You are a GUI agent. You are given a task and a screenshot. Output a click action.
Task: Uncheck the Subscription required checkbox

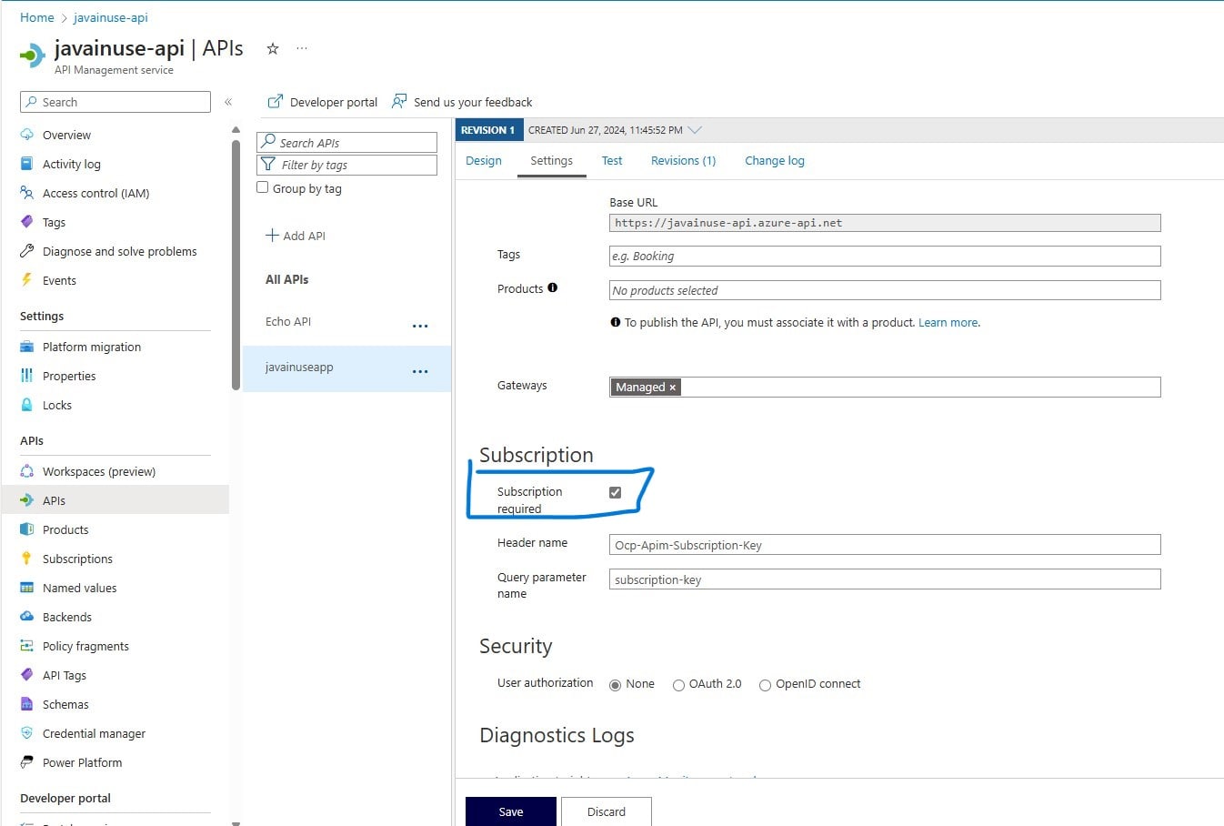615,492
